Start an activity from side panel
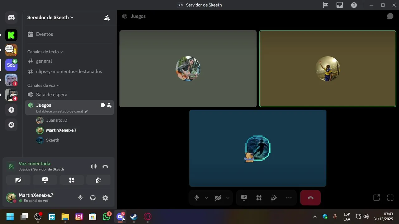Viewport: 399px width, 224px height. pyautogui.click(x=72, y=180)
